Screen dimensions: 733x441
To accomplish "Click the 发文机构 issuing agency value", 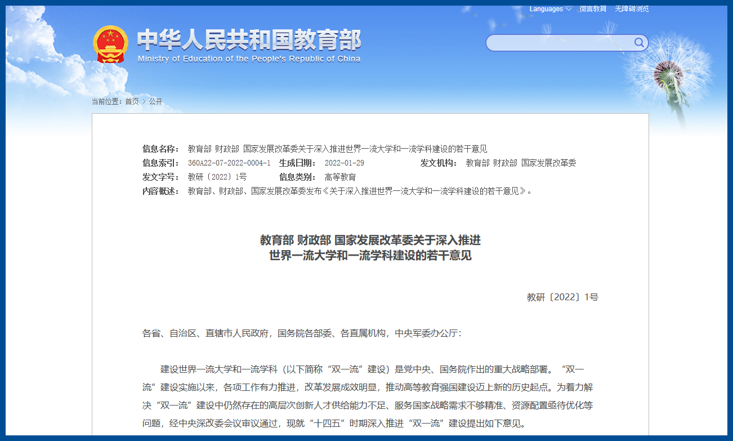I will tap(521, 163).
